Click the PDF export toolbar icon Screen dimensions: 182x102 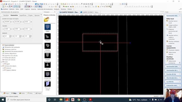13,4
